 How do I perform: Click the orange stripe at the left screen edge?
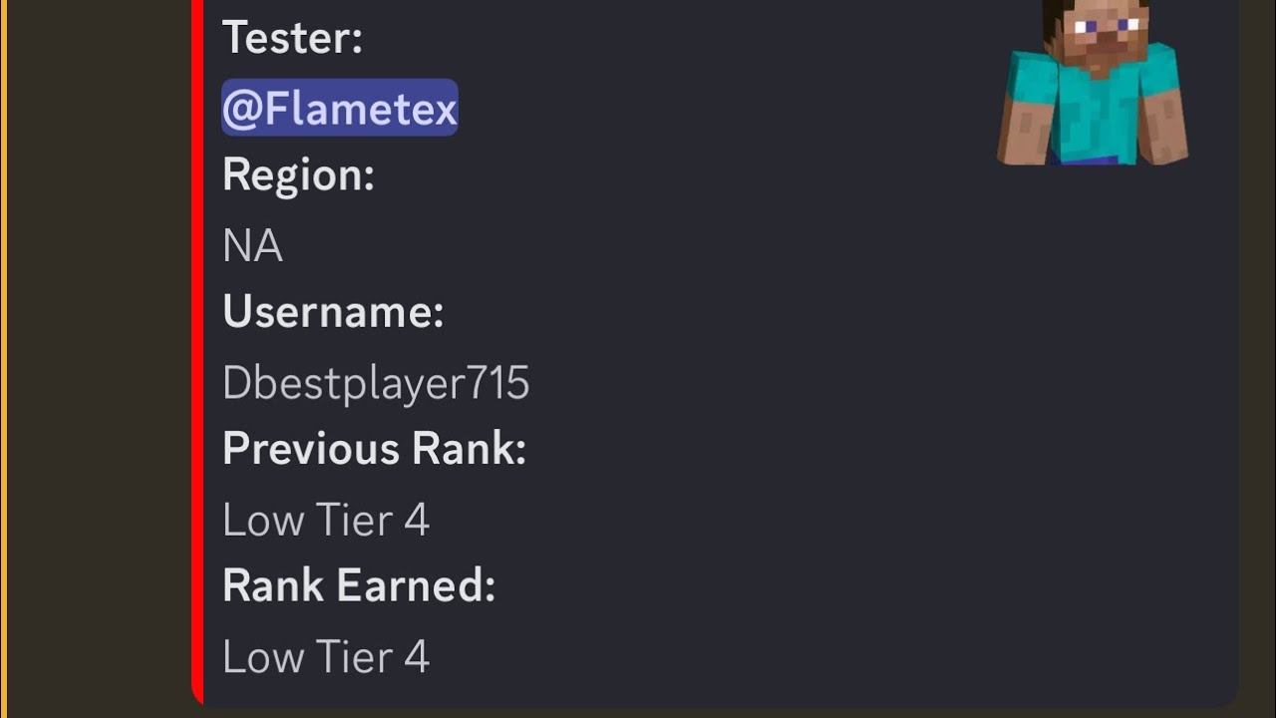click(x=3, y=359)
